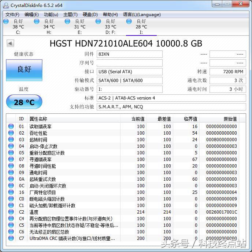This screenshot has height=252, width=252.
Task: Click status icon for 启动-停止次数 row
Action: click(x=11, y=146)
